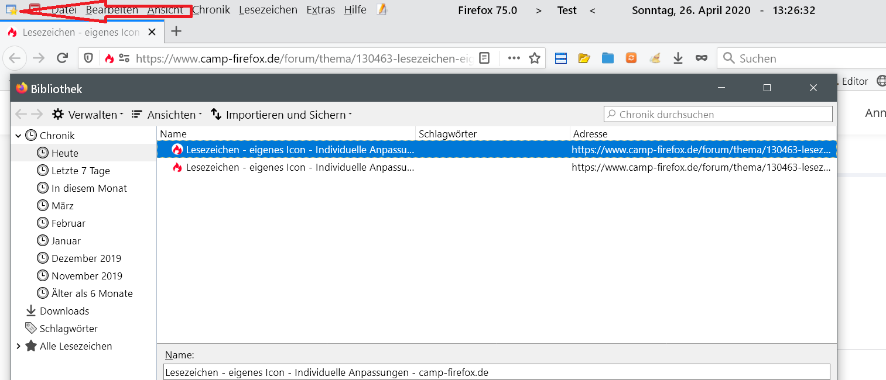The image size is (886, 380).
Task: Click the blue striped toolbar icon
Action: [561, 58]
